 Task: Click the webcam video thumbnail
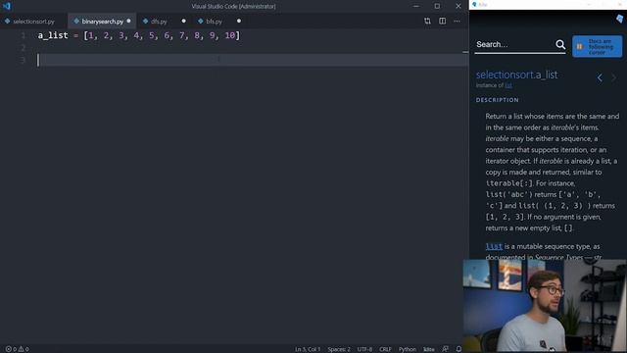tap(545, 306)
